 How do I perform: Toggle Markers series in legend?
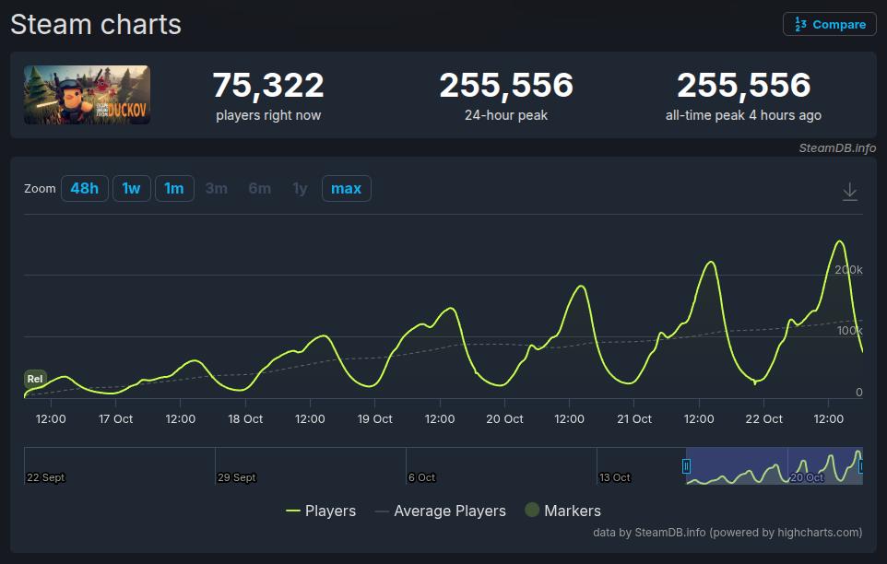[562, 511]
